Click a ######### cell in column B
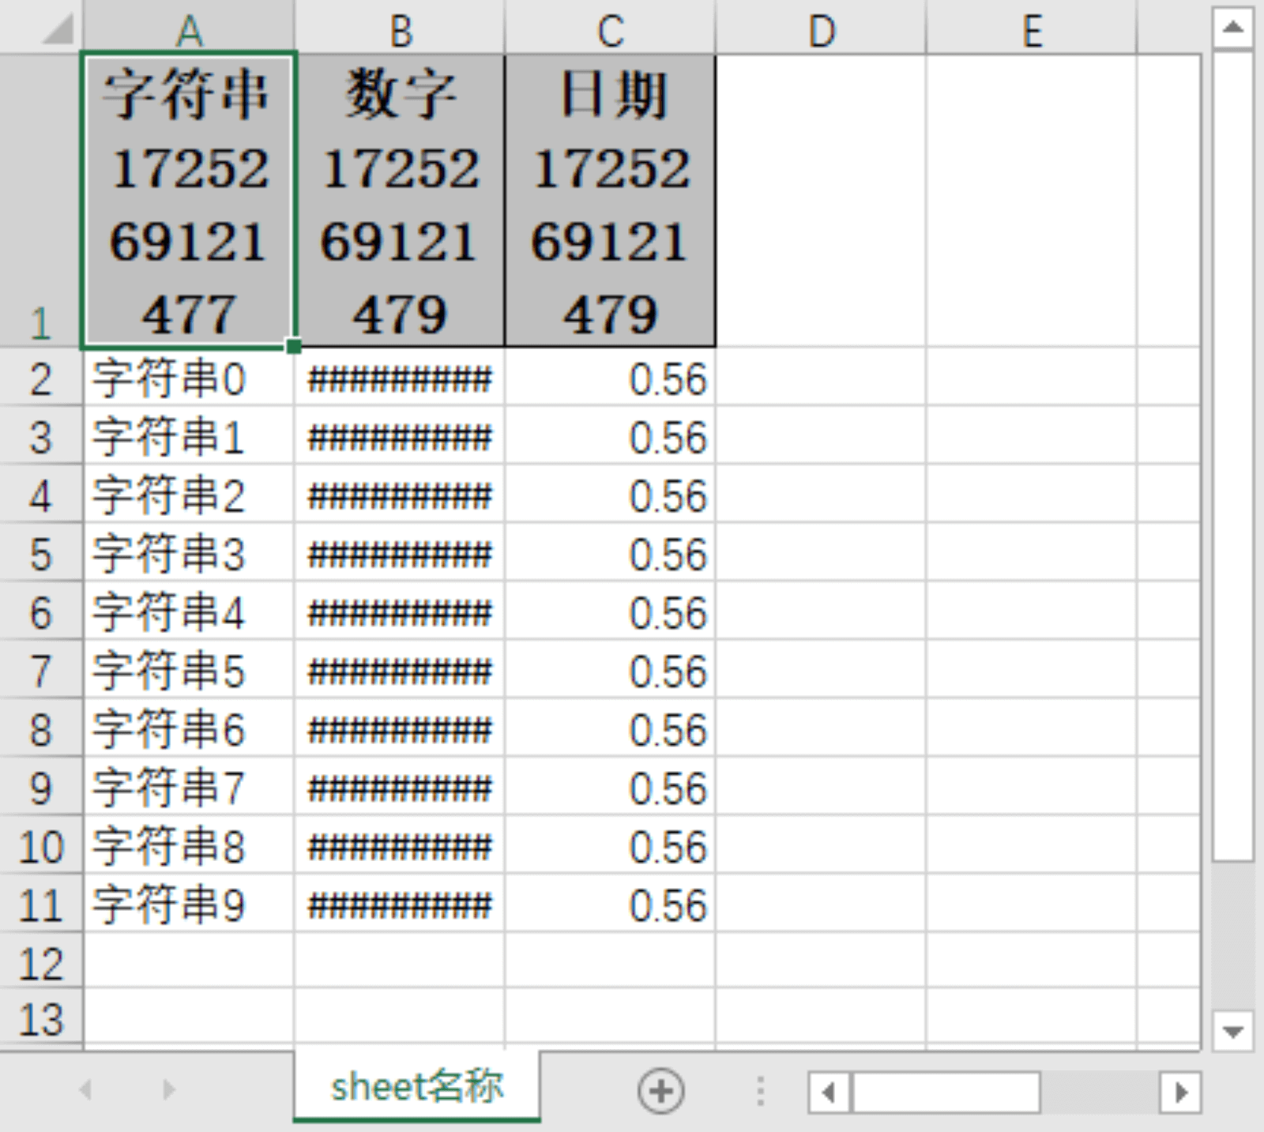Viewport: 1264px width, 1132px height. coord(400,379)
